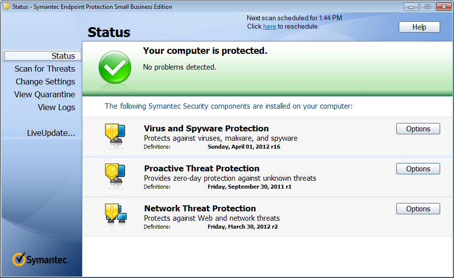Open Options for Proactive Threat Protection

(x=418, y=169)
